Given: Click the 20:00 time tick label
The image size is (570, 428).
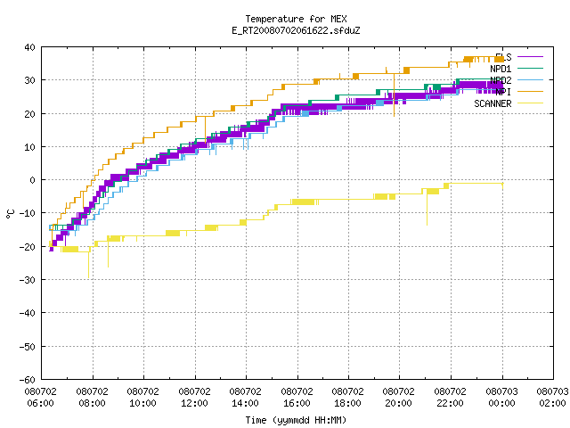Looking at the screenshot, I should click(399, 403).
